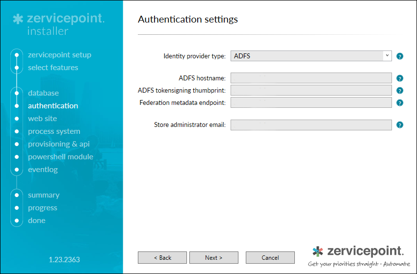
Task: Select the summary step
Action: [x=44, y=195]
